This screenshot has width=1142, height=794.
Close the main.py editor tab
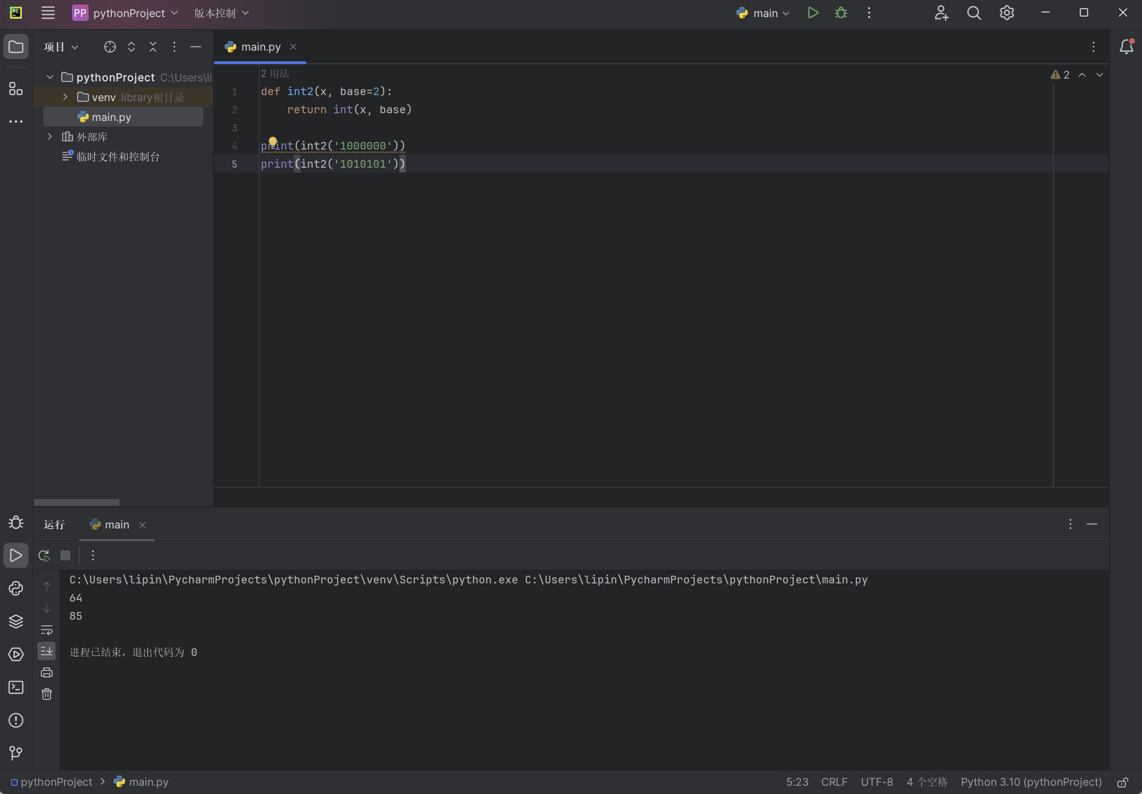[x=293, y=47]
